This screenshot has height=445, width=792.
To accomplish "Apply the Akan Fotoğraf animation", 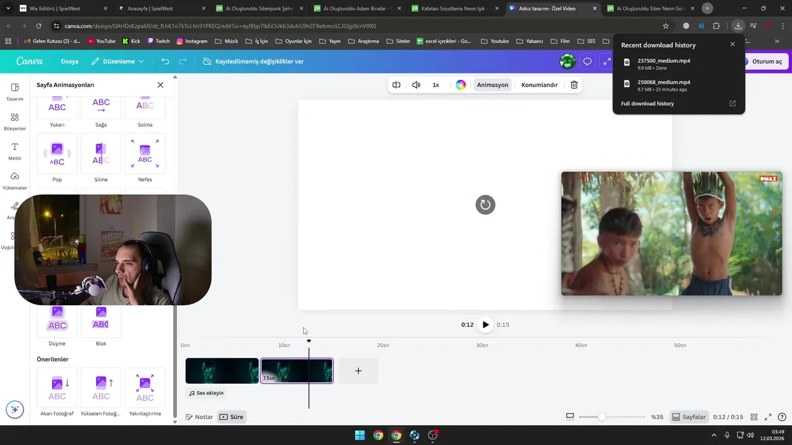I will pos(57,392).
